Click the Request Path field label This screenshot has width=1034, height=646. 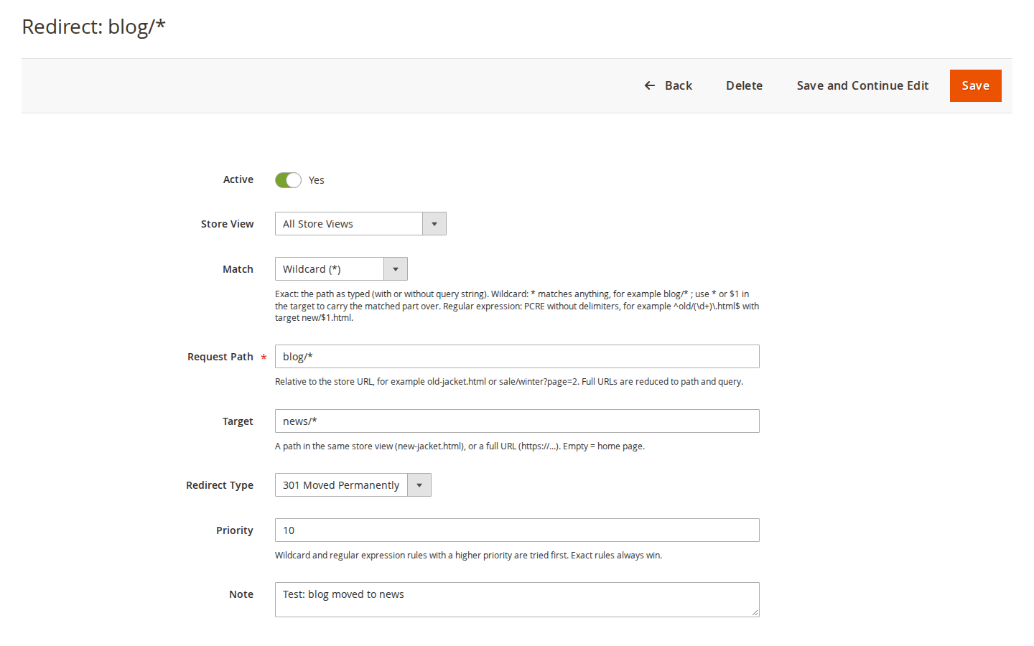tap(220, 357)
